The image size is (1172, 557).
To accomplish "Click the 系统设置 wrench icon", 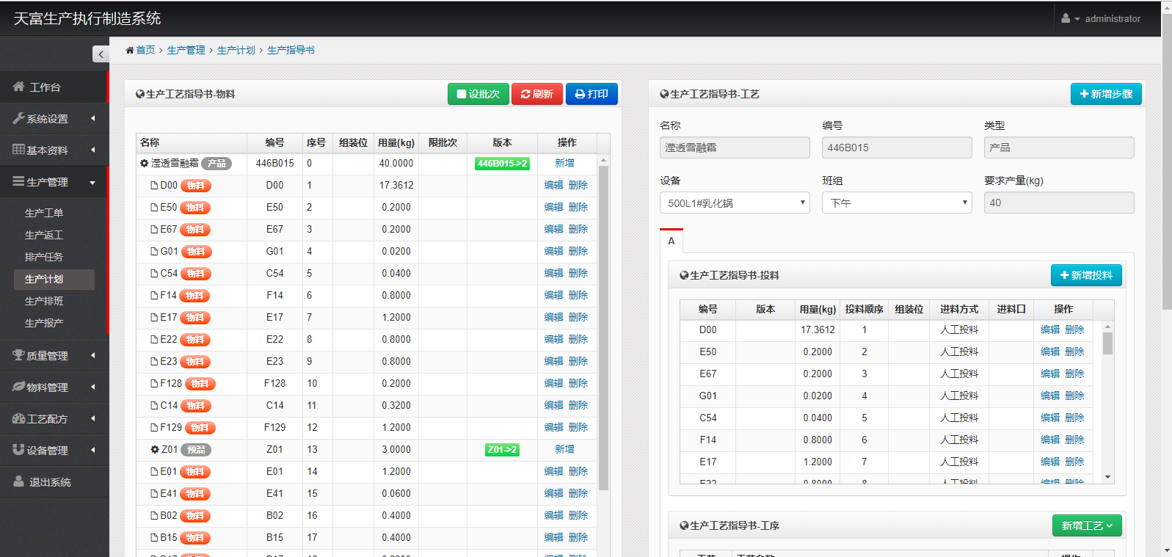I will click(x=18, y=118).
